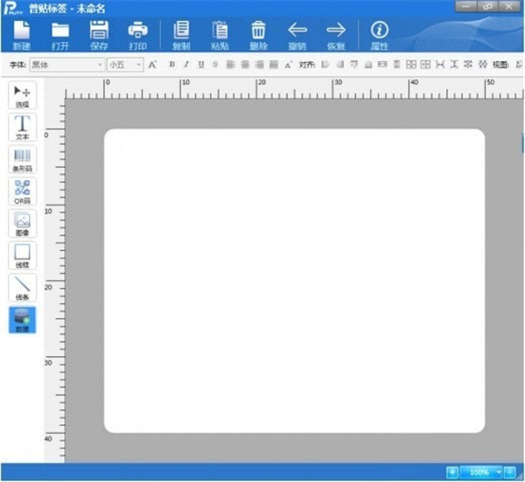The image size is (525, 482).
Task: Select the rectangle frame (线框) tool
Action: point(23,256)
